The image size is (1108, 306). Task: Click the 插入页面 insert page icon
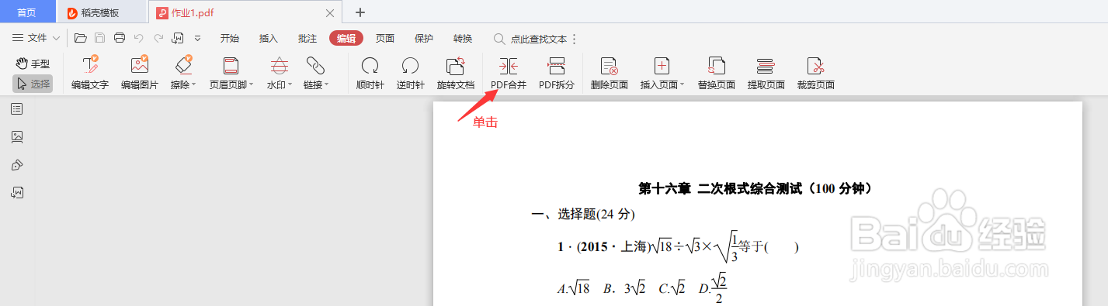pos(662,66)
